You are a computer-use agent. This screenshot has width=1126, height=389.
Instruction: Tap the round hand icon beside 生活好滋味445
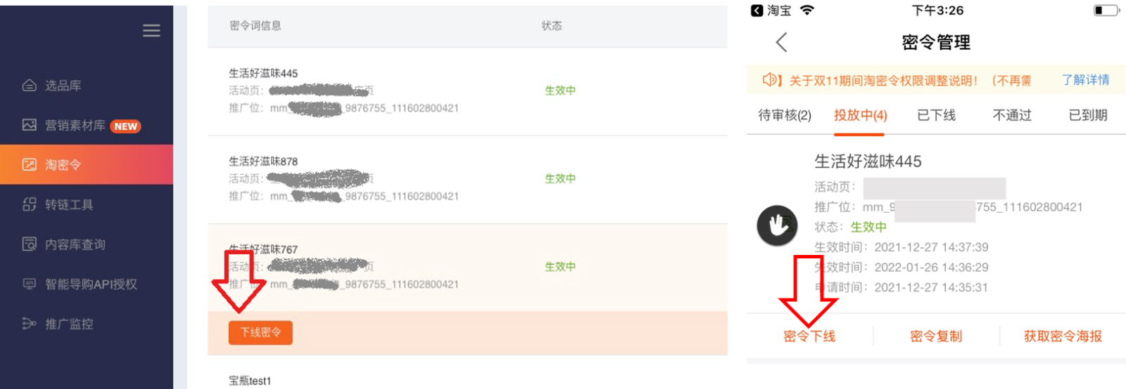(777, 225)
